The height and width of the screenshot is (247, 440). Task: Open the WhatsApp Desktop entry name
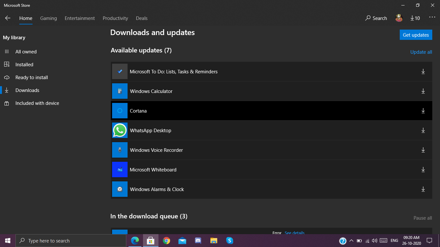(150, 131)
